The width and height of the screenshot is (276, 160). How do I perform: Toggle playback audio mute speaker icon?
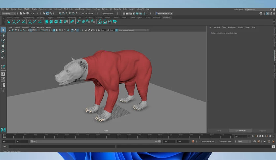coord(265,141)
